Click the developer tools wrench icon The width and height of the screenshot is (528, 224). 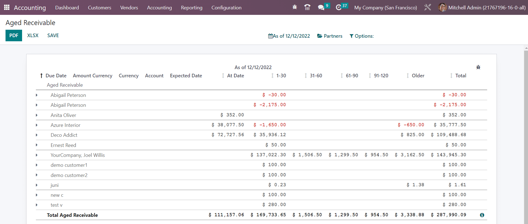[428, 7]
